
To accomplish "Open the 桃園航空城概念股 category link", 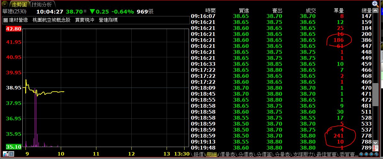I will [x=51, y=20].
